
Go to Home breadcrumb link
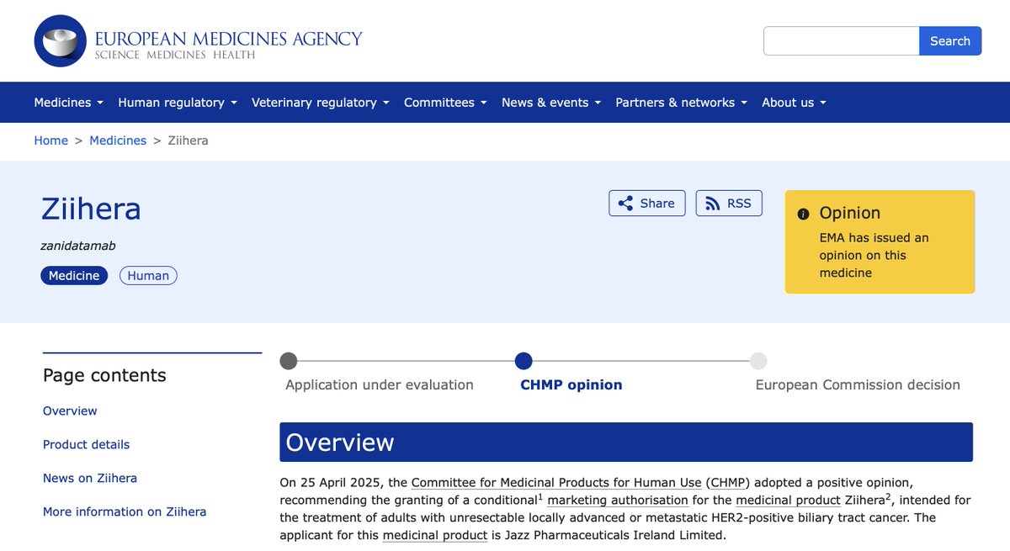[x=50, y=140]
